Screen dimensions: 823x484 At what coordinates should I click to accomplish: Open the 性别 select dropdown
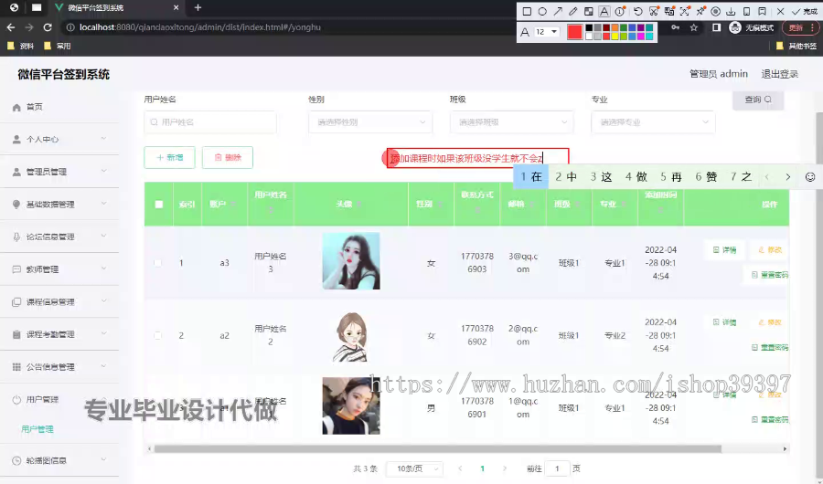click(370, 122)
